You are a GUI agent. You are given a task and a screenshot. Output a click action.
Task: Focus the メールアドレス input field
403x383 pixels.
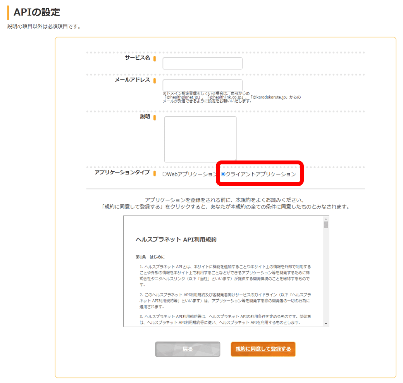202,85
